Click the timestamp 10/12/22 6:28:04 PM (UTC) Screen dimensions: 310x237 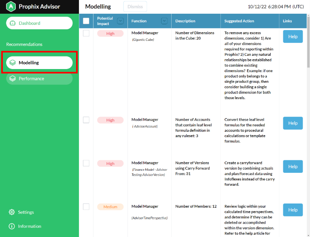click(276, 7)
